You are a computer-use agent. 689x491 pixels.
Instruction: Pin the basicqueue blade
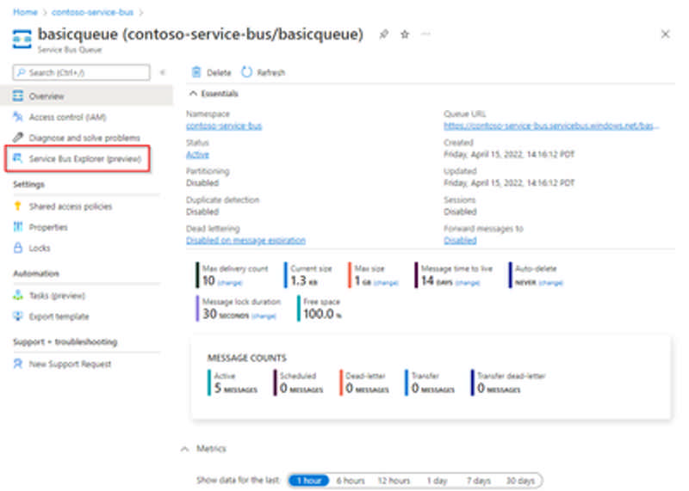tap(383, 34)
